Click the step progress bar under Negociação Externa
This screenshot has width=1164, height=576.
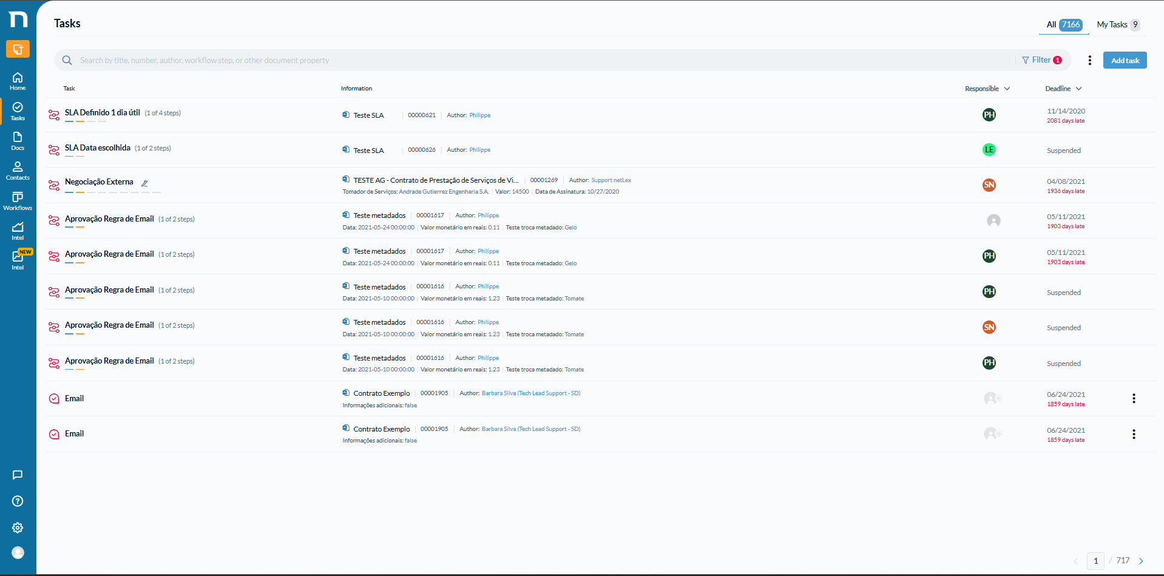tap(113, 192)
